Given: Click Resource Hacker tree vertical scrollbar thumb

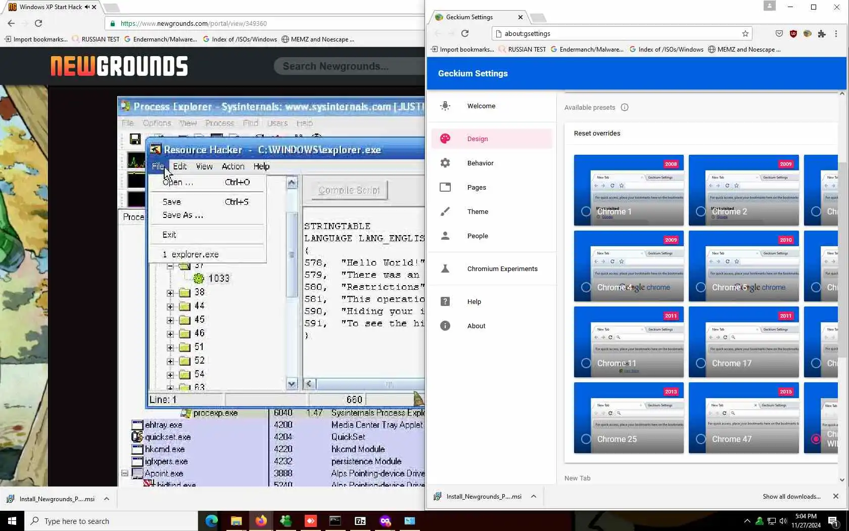Looking at the screenshot, I should [x=292, y=255].
